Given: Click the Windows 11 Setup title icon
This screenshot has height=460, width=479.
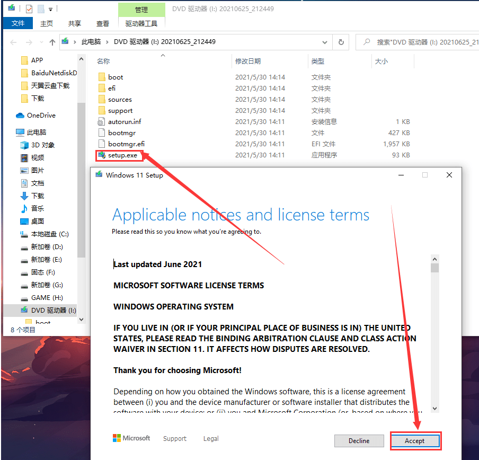Looking at the screenshot, I should click(99, 175).
